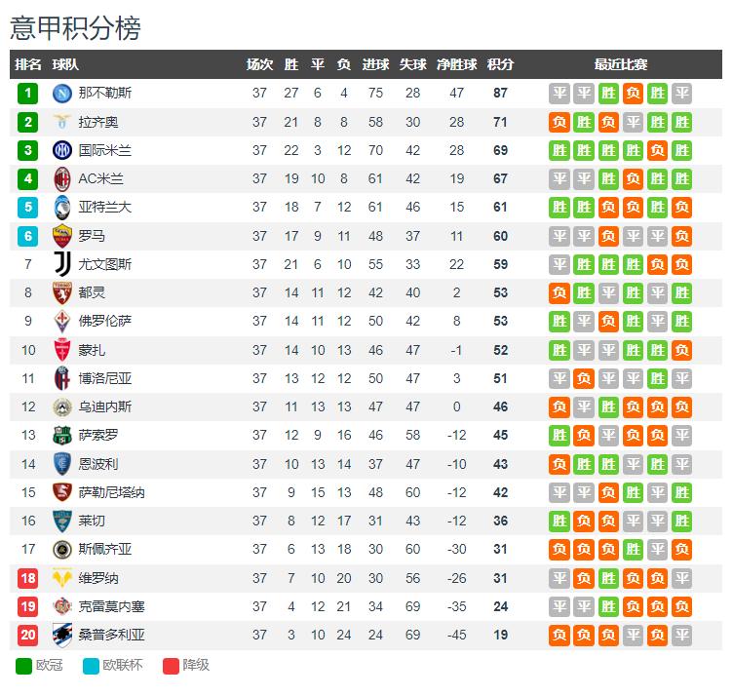Click the rank 1 green badge
The image size is (733, 696).
[27, 93]
